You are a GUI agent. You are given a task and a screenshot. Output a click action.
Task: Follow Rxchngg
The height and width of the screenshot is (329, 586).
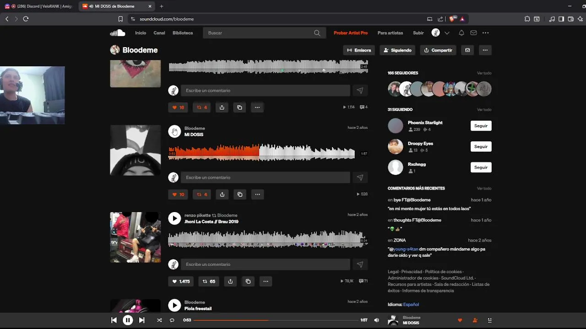[481, 167]
